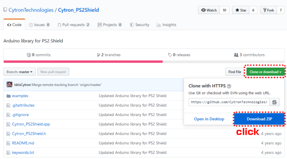Fork the repository
The image size is (287, 159).
[268, 10]
